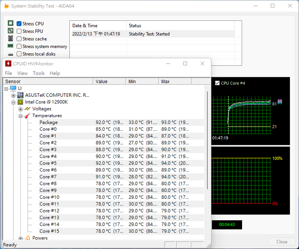Click the Date & Time column header in AIDA64
Viewport: 299px width, 249px height.
point(98,26)
